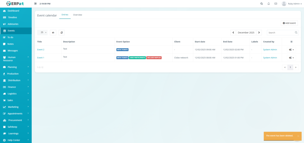Open the 25 rows-per-page dropdown
This screenshot has height=143, width=304.
(x=44, y=33)
